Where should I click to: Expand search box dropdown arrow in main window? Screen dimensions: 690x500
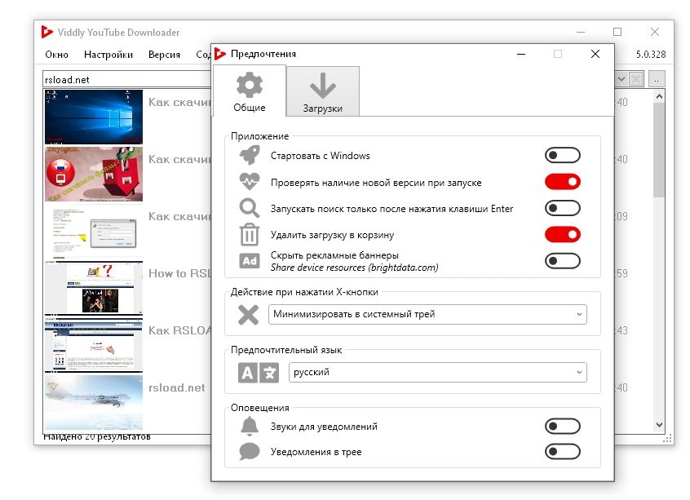click(621, 79)
